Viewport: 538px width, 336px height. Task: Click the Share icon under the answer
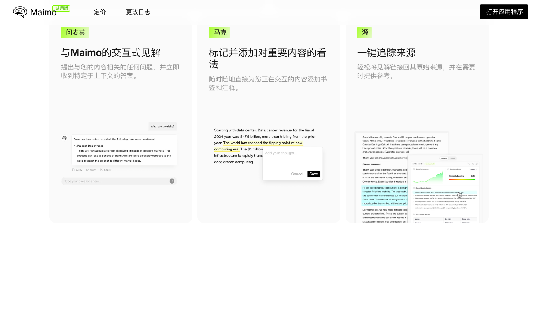click(105, 170)
